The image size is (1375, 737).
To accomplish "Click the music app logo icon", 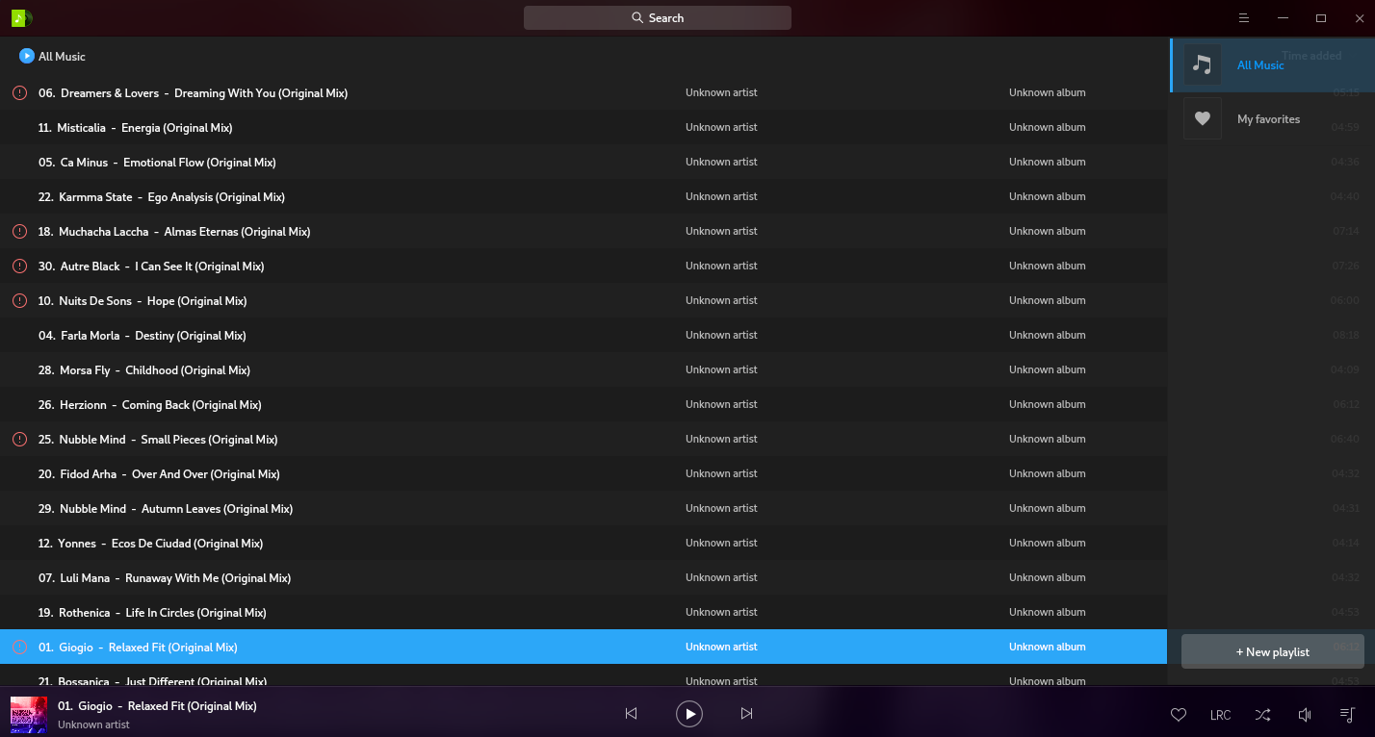I will (x=21, y=18).
